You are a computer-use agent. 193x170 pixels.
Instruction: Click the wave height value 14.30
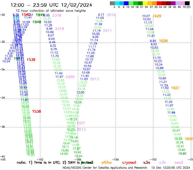[x=61, y=84]
